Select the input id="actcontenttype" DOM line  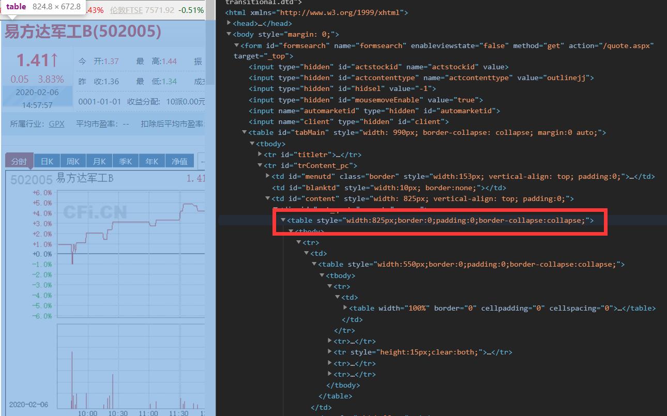click(x=421, y=78)
